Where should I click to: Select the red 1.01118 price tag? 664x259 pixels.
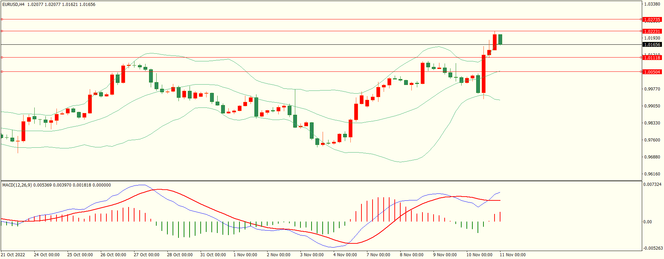tap(652, 58)
